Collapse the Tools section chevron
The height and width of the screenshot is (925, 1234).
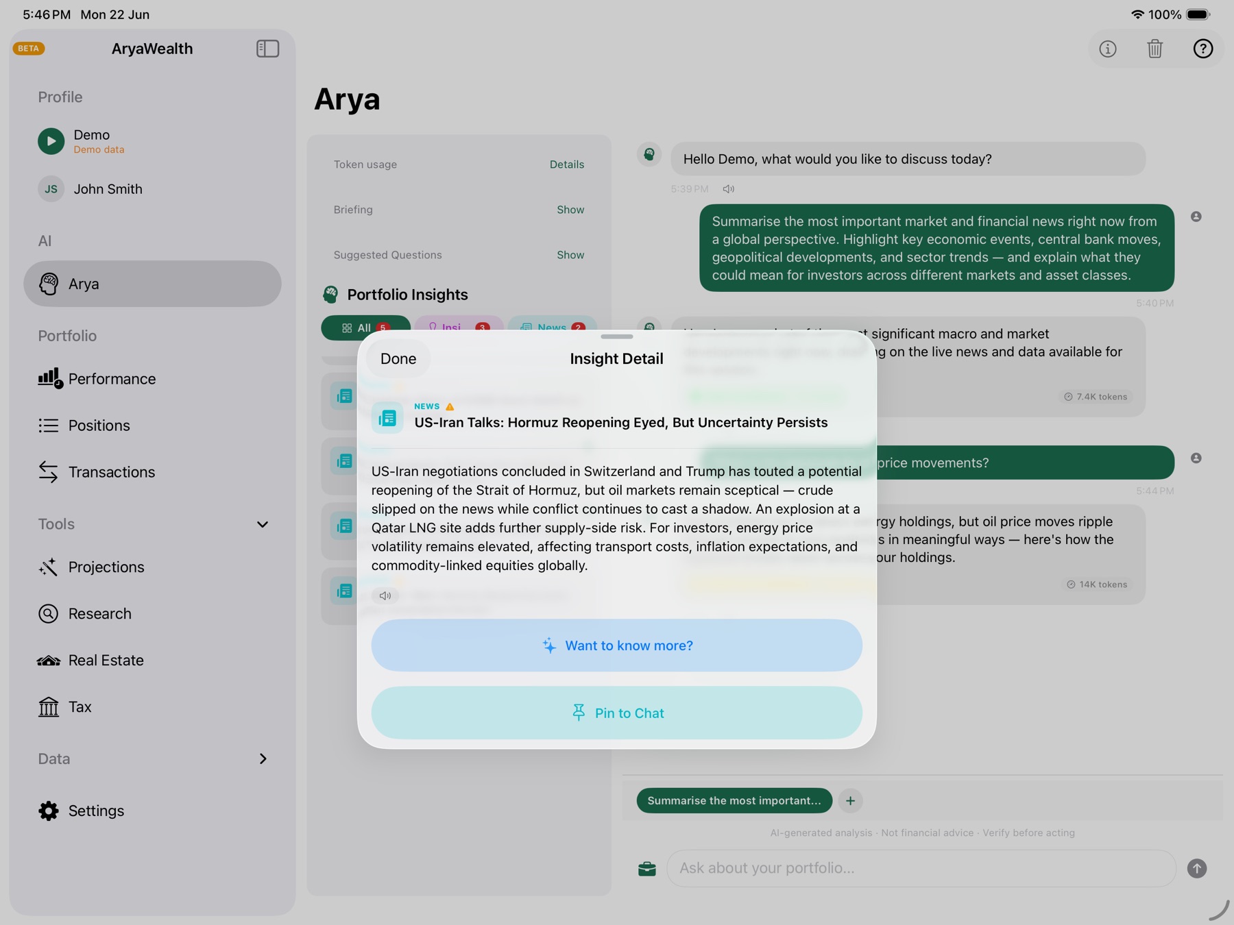(263, 524)
